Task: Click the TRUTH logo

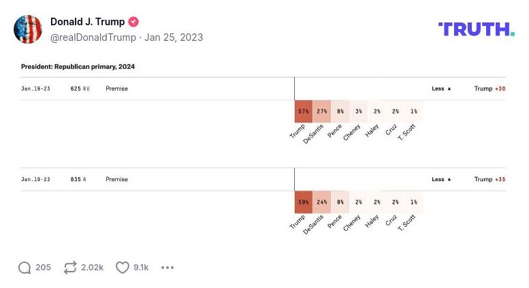Action: point(476,29)
